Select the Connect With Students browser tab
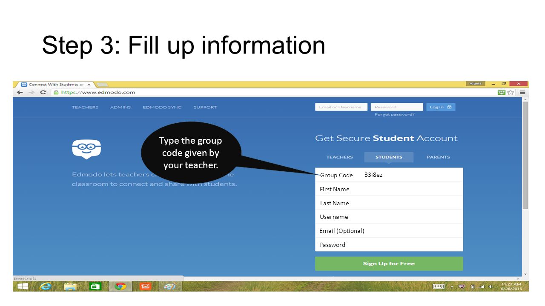 coord(55,85)
